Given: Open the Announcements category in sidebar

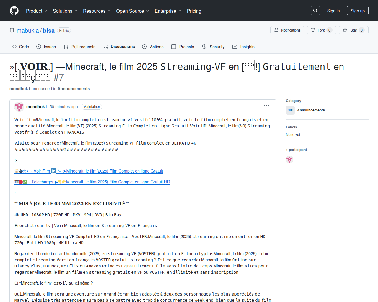Looking at the screenshot, I should point(311,110).
